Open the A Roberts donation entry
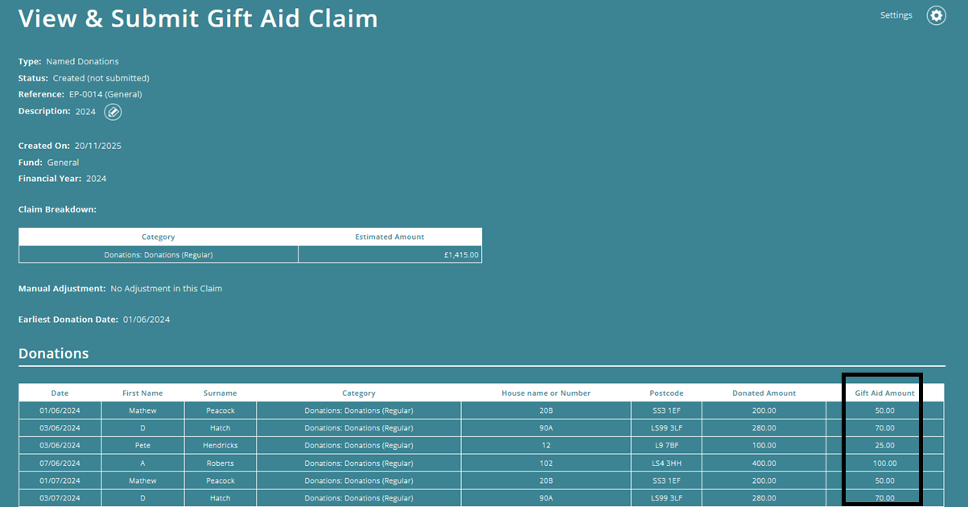This screenshot has width=968, height=507. click(x=358, y=463)
